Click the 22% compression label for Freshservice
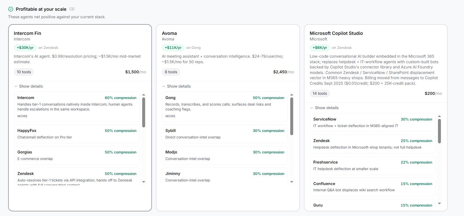 pyautogui.click(x=416, y=162)
